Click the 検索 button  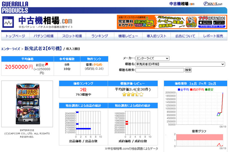188,70
